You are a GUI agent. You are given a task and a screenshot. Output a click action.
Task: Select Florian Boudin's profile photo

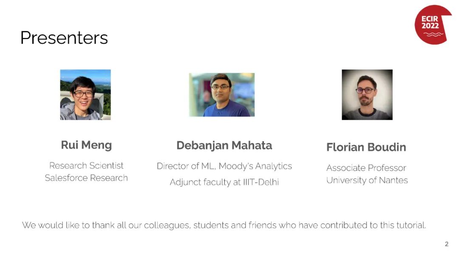(367, 95)
